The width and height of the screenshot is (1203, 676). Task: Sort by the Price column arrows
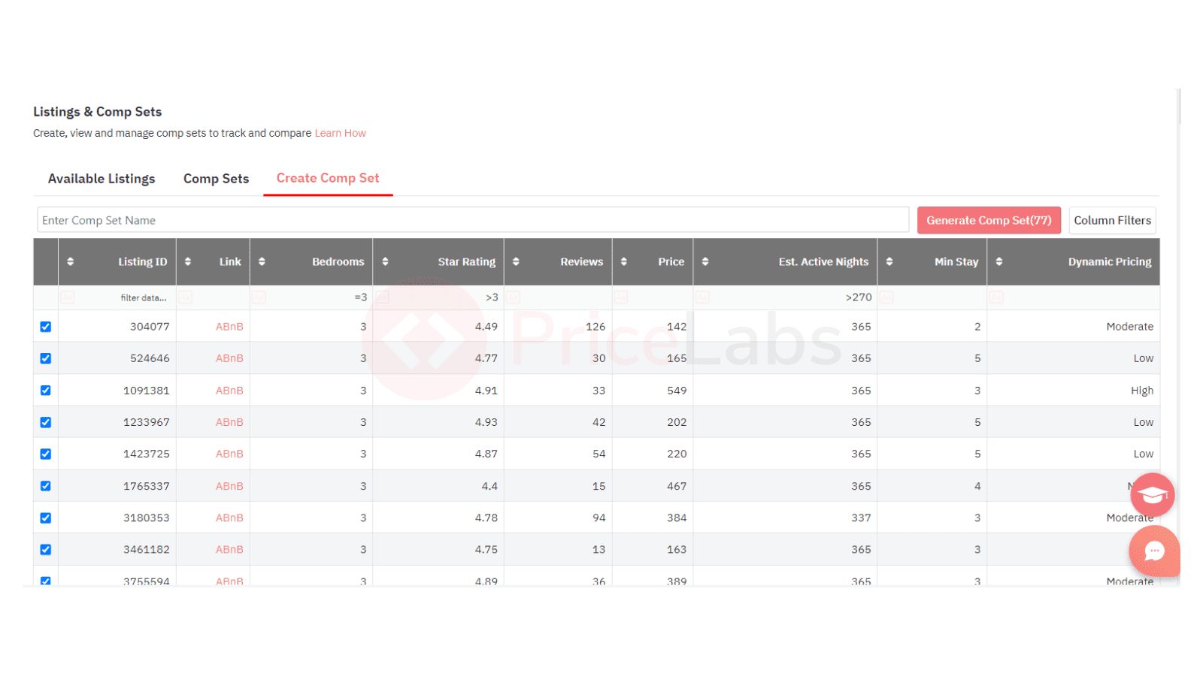(623, 261)
